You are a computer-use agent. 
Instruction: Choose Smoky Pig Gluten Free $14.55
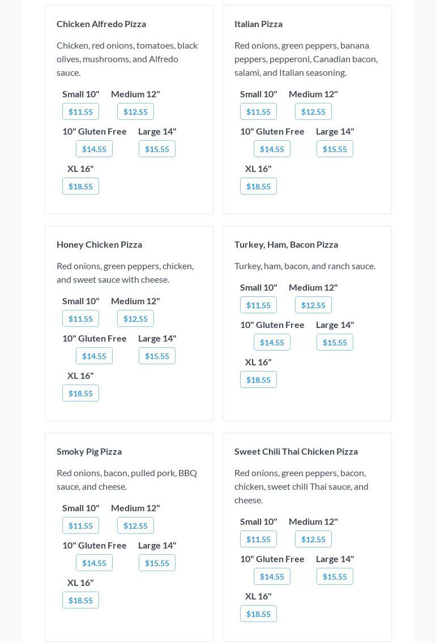(x=94, y=563)
